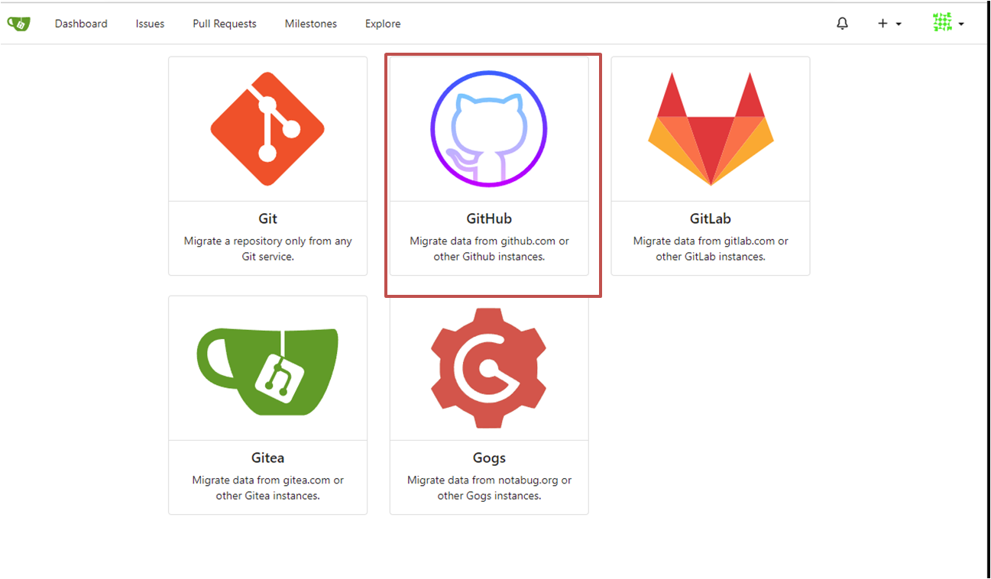Image resolution: width=991 pixels, height=579 pixels.
Task: Open the user avatar menu
Action: (948, 23)
